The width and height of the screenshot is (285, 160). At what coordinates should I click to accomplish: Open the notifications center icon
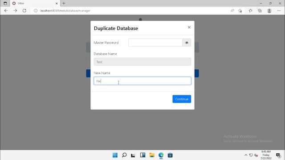278,155
